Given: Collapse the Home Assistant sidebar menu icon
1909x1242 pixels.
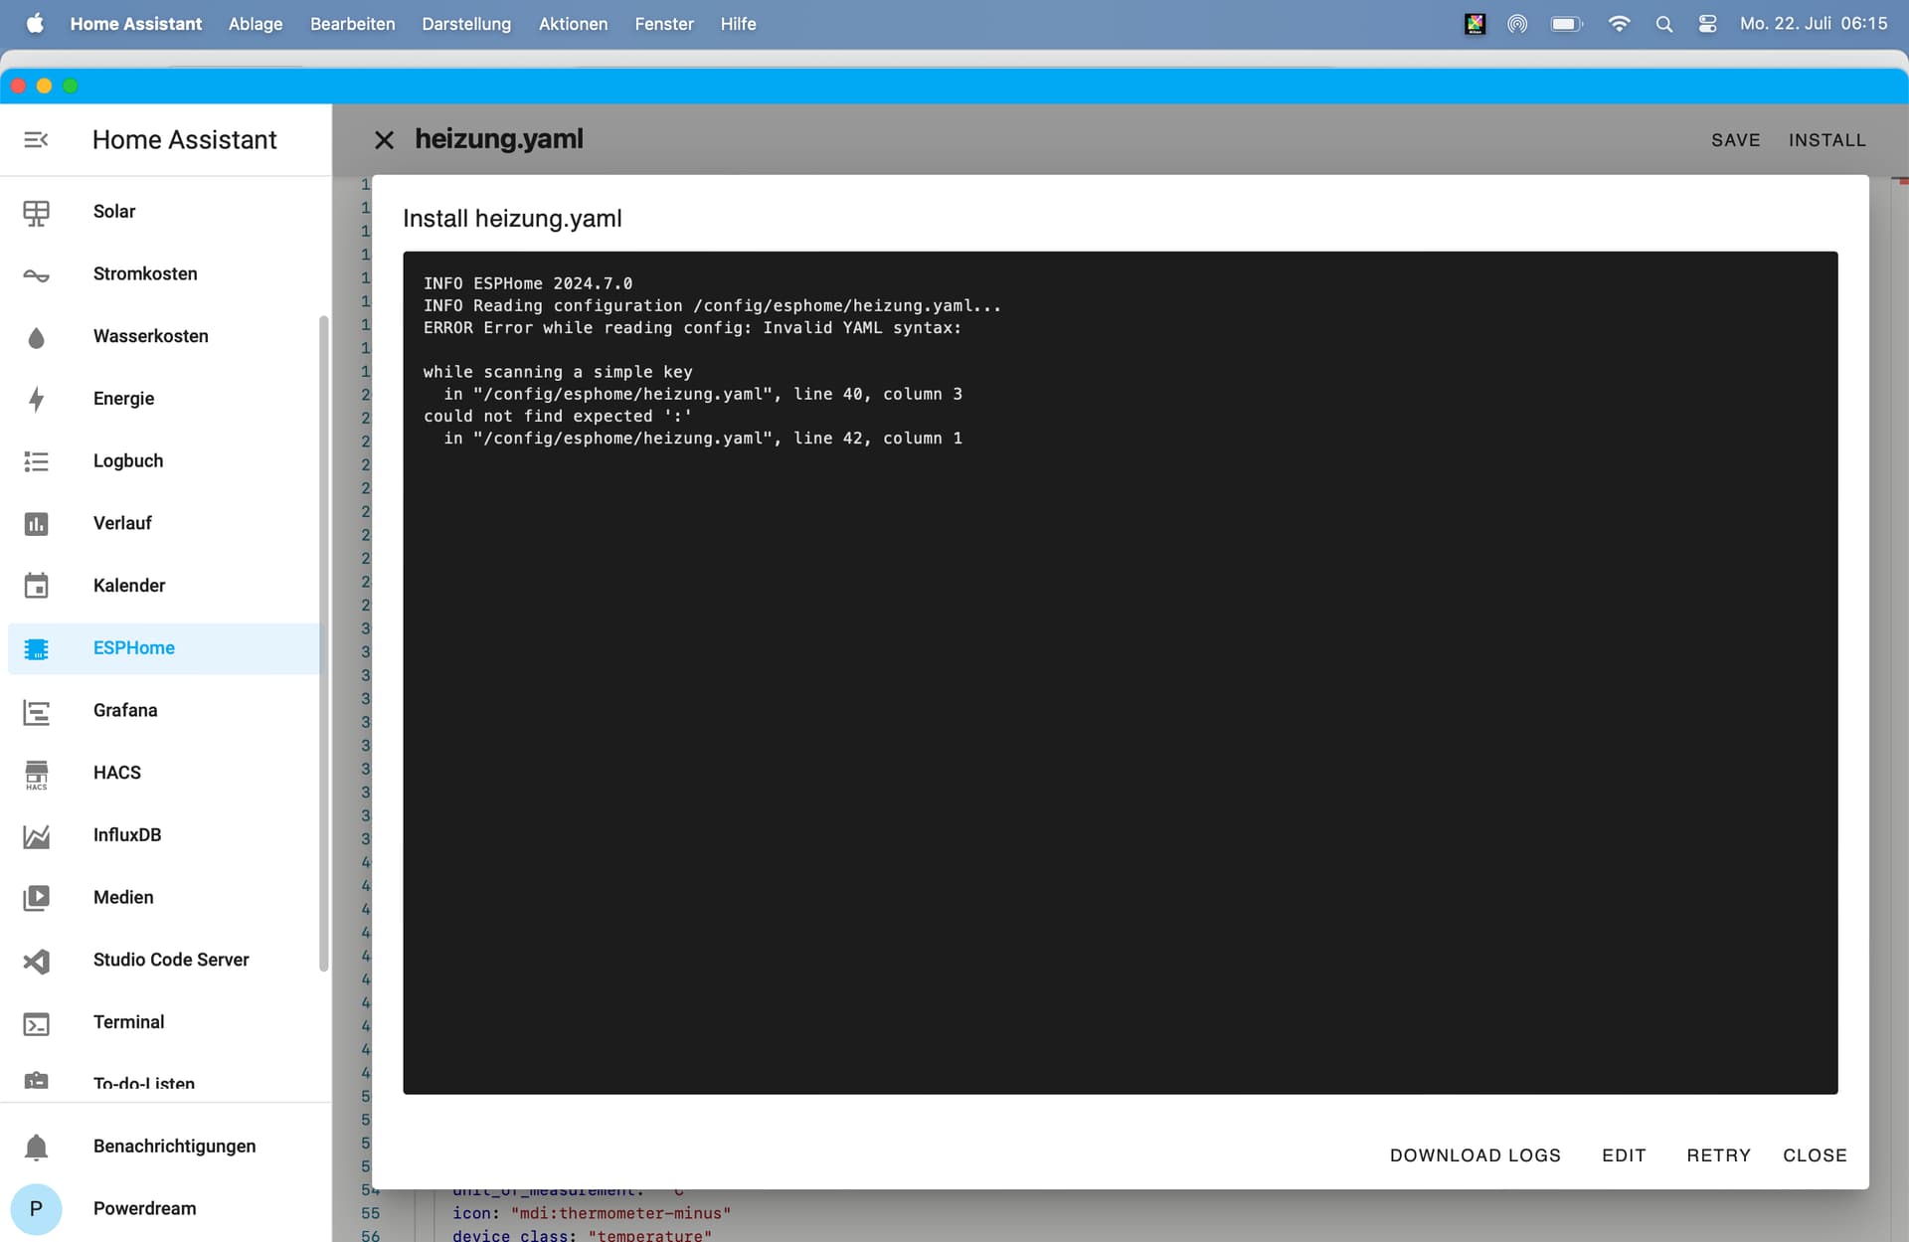Looking at the screenshot, I should (x=36, y=140).
